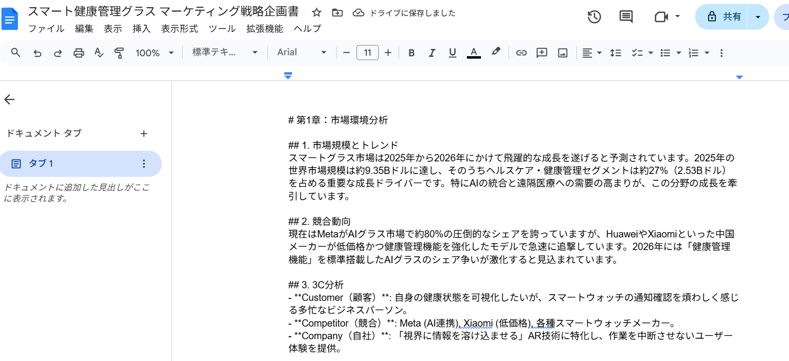Increase the font size
This screenshot has height=361, width=789.
click(x=388, y=53)
